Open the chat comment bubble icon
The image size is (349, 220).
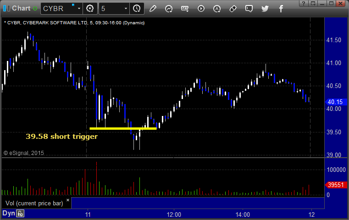tap(249, 9)
